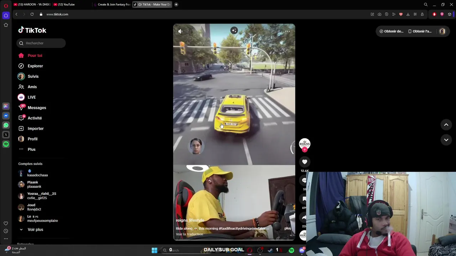This screenshot has height=256, width=456.
Task: Switch to Create & Join Fantasy tab
Action: (112, 5)
